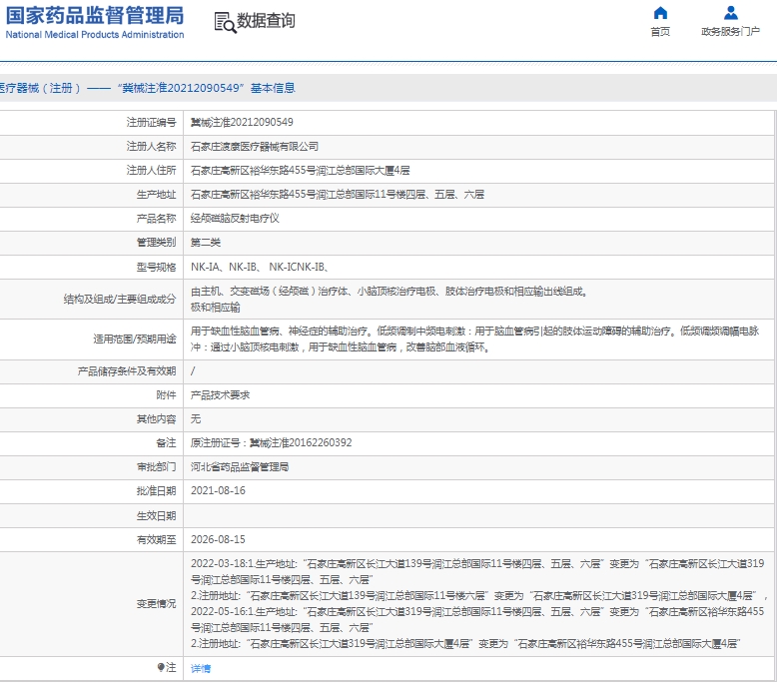Click the 国家药品监督管理局 logo

[95, 22]
